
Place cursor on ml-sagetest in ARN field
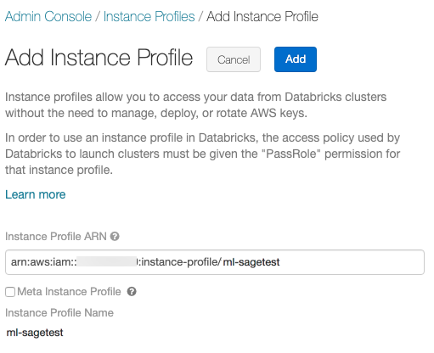(251, 262)
